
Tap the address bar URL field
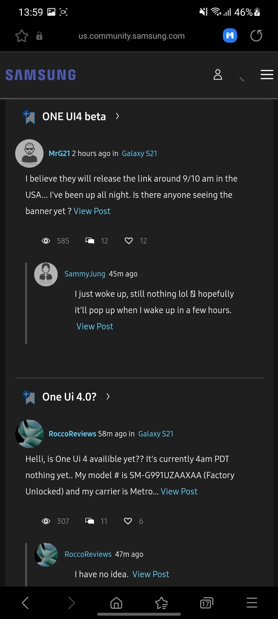131,36
